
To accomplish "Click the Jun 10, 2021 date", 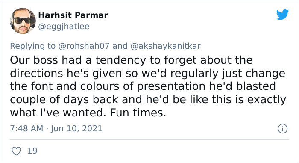I will pos(76,128).
